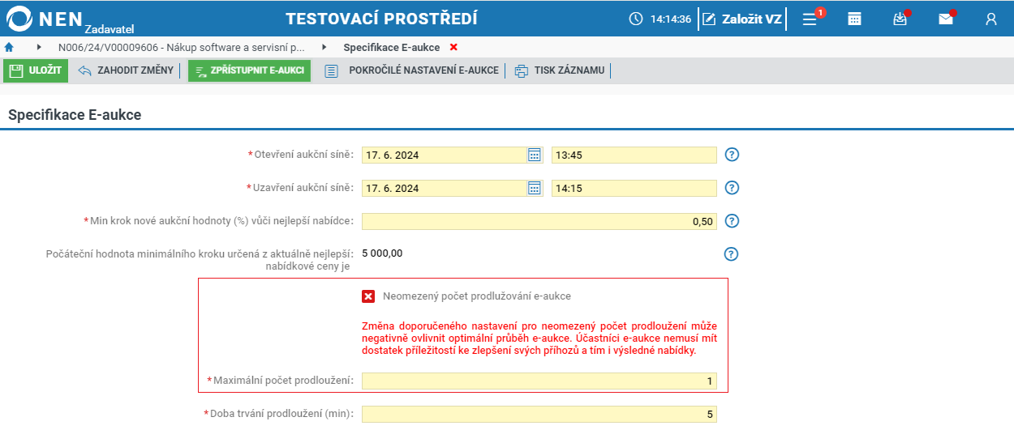This screenshot has width=1014, height=430.
Task: Open notifications list icon with badge
Action: tap(810, 19)
